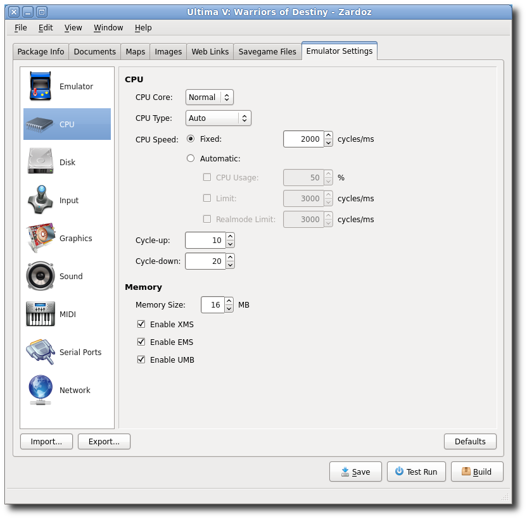527x519 pixels.
Task: Toggle the Enable EMS checkbox
Action: click(141, 342)
